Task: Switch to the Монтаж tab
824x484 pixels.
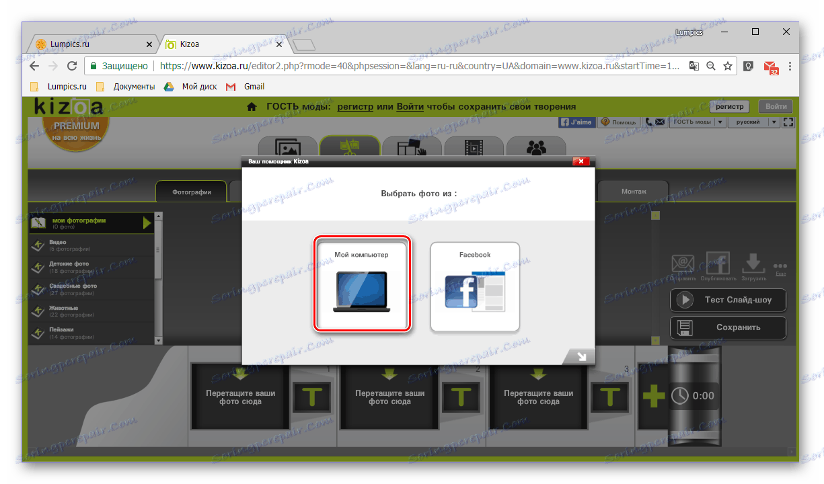Action: 634,192
